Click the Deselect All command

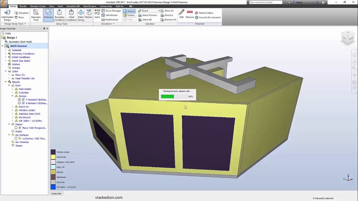click(168, 20)
